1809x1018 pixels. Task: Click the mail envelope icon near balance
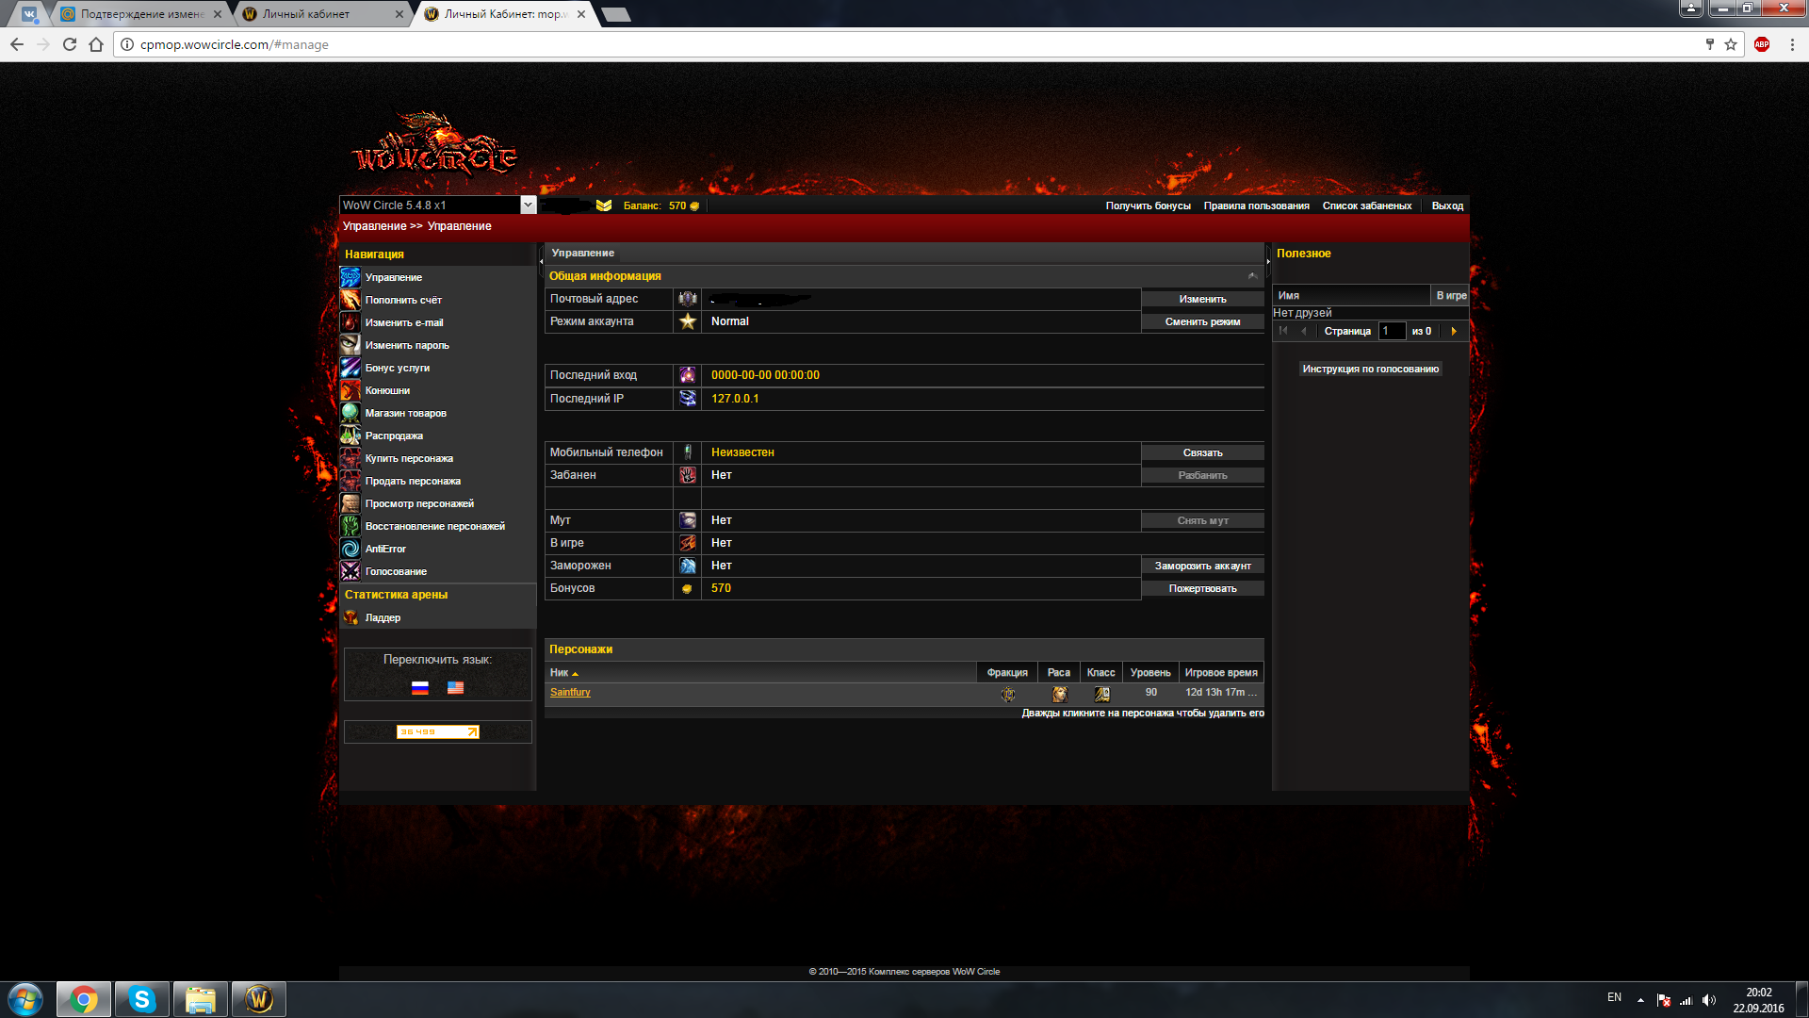(604, 205)
